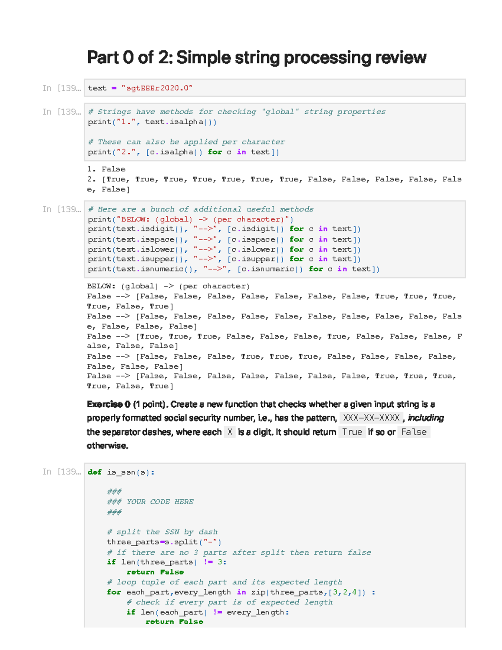Click the XXX-XX-XXXX inline code pattern
Image resolution: width=502 pixels, height=650 pixels.
(x=371, y=418)
